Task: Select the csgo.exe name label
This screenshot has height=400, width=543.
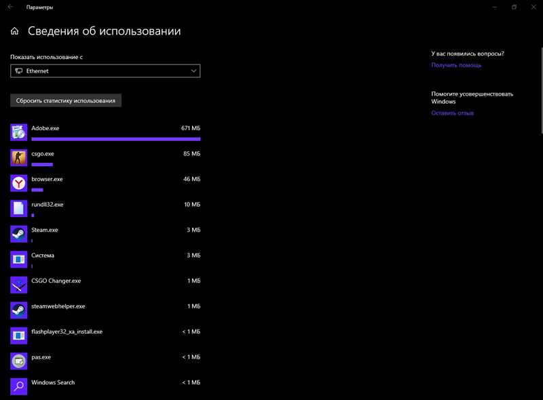Action: coord(43,154)
